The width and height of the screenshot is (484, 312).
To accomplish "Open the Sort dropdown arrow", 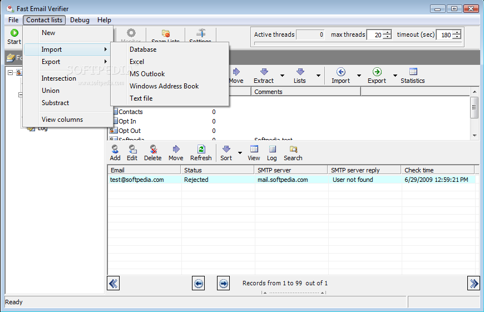I will tap(240, 153).
